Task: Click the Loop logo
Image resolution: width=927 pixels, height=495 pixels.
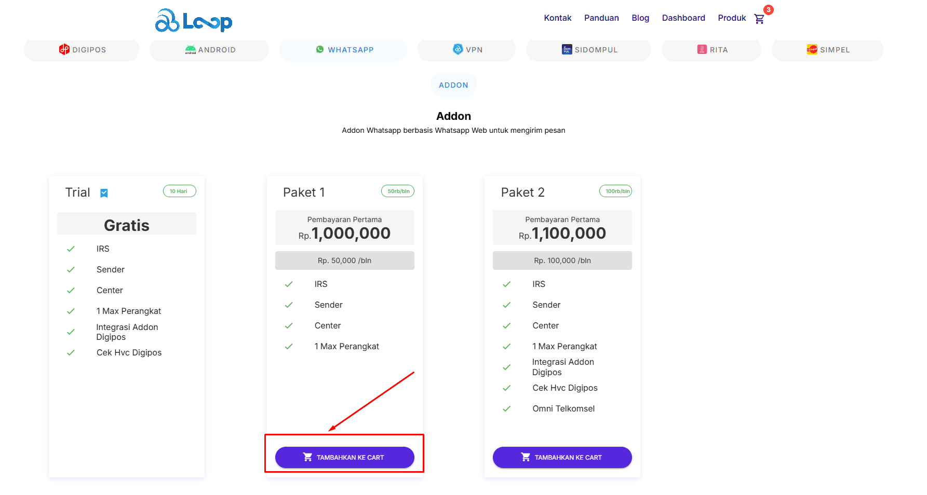Action: pos(194,21)
